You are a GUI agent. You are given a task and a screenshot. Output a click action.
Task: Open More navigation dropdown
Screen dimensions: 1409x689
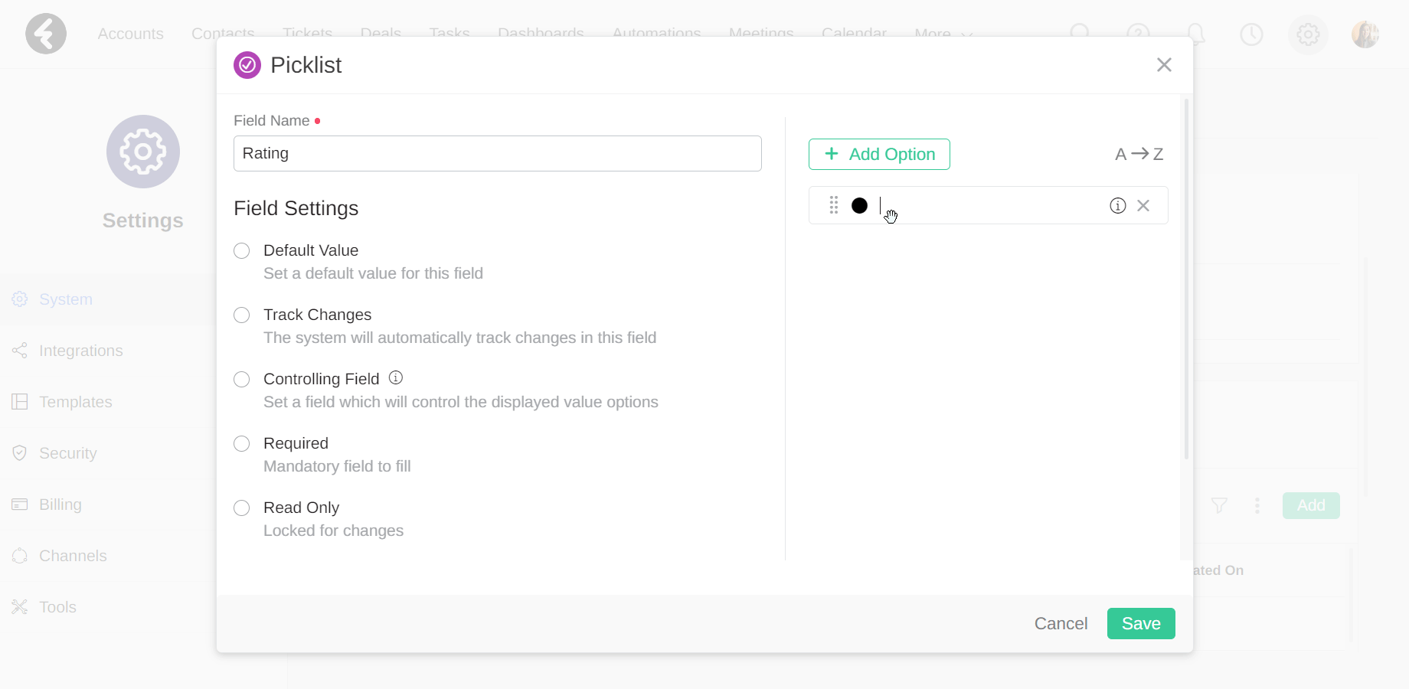943,33
